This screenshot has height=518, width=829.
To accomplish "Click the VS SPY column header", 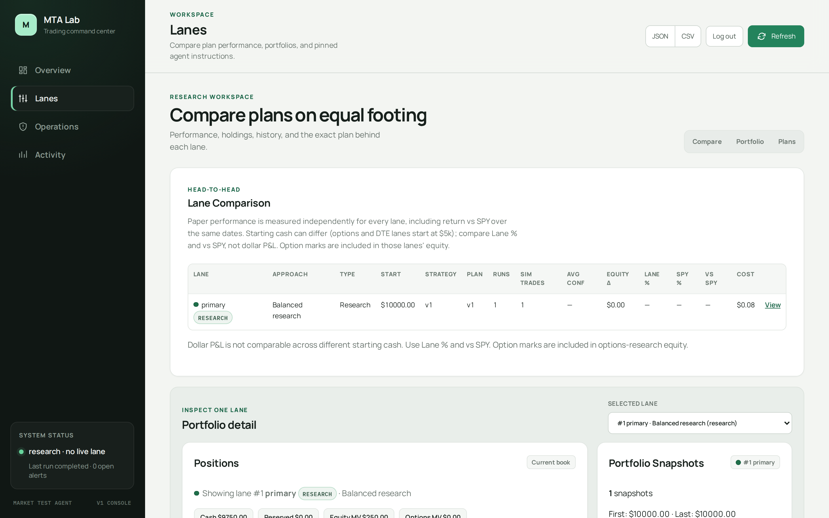I will click(x=711, y=279).
